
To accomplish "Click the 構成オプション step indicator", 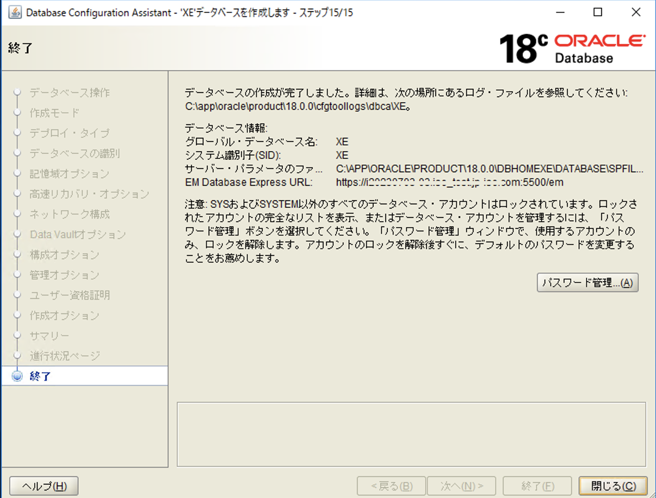I will pyautogui.click(x=16, y=254).
